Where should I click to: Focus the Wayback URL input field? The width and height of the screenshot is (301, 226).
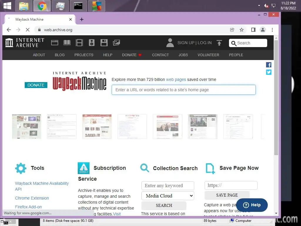pos(183,90)
